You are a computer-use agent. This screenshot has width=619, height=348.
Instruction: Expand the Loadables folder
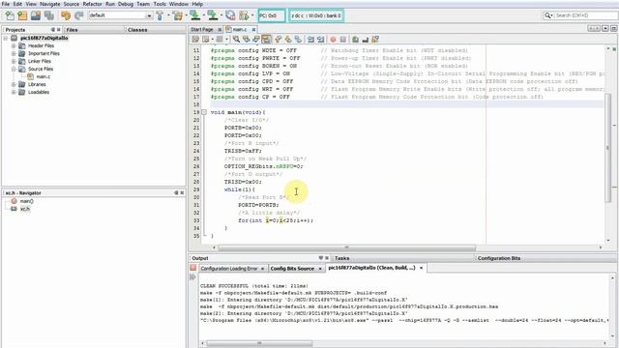tap(14, 92)
